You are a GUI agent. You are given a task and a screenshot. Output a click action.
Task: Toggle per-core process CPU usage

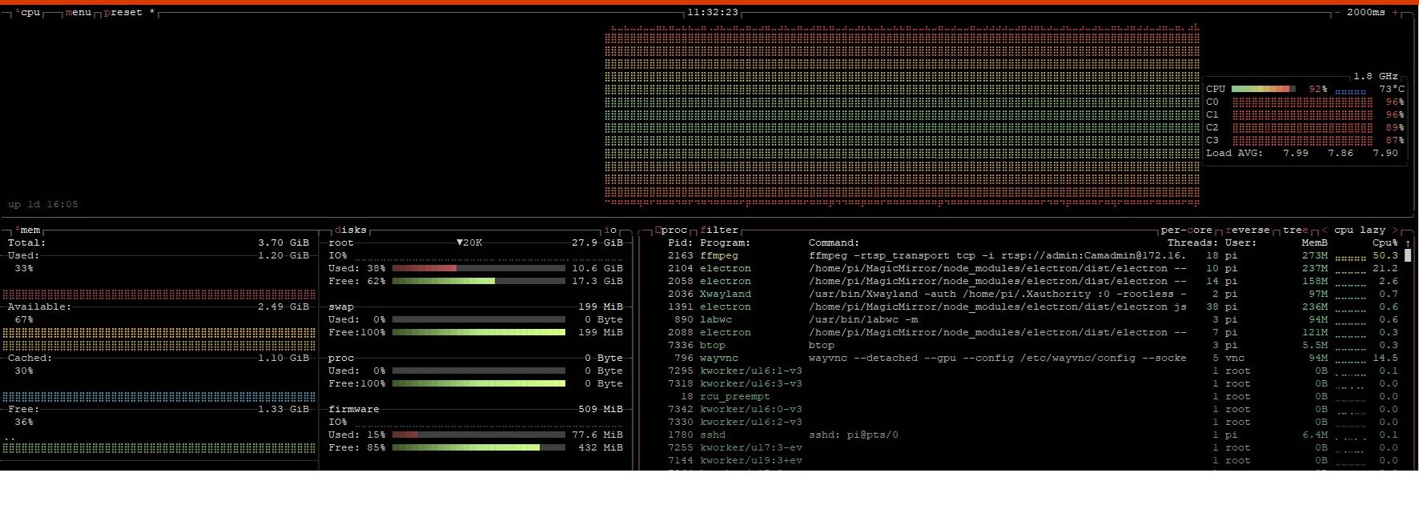click(x=1186, y=230)
